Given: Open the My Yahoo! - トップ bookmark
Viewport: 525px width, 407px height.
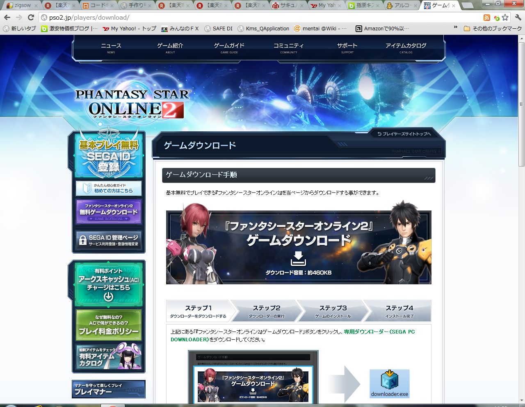Looking at the screenshot, I should 129,28.
